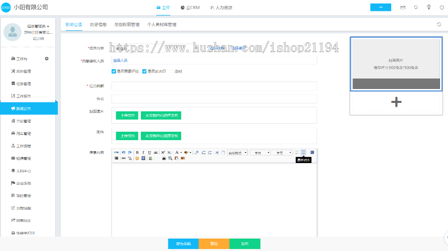Insert an image into the content
Screen dimensions: 448x251
click(x=150, y=158)
